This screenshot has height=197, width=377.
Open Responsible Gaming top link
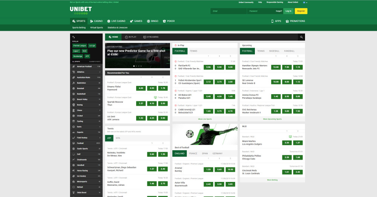coord(274,2)
